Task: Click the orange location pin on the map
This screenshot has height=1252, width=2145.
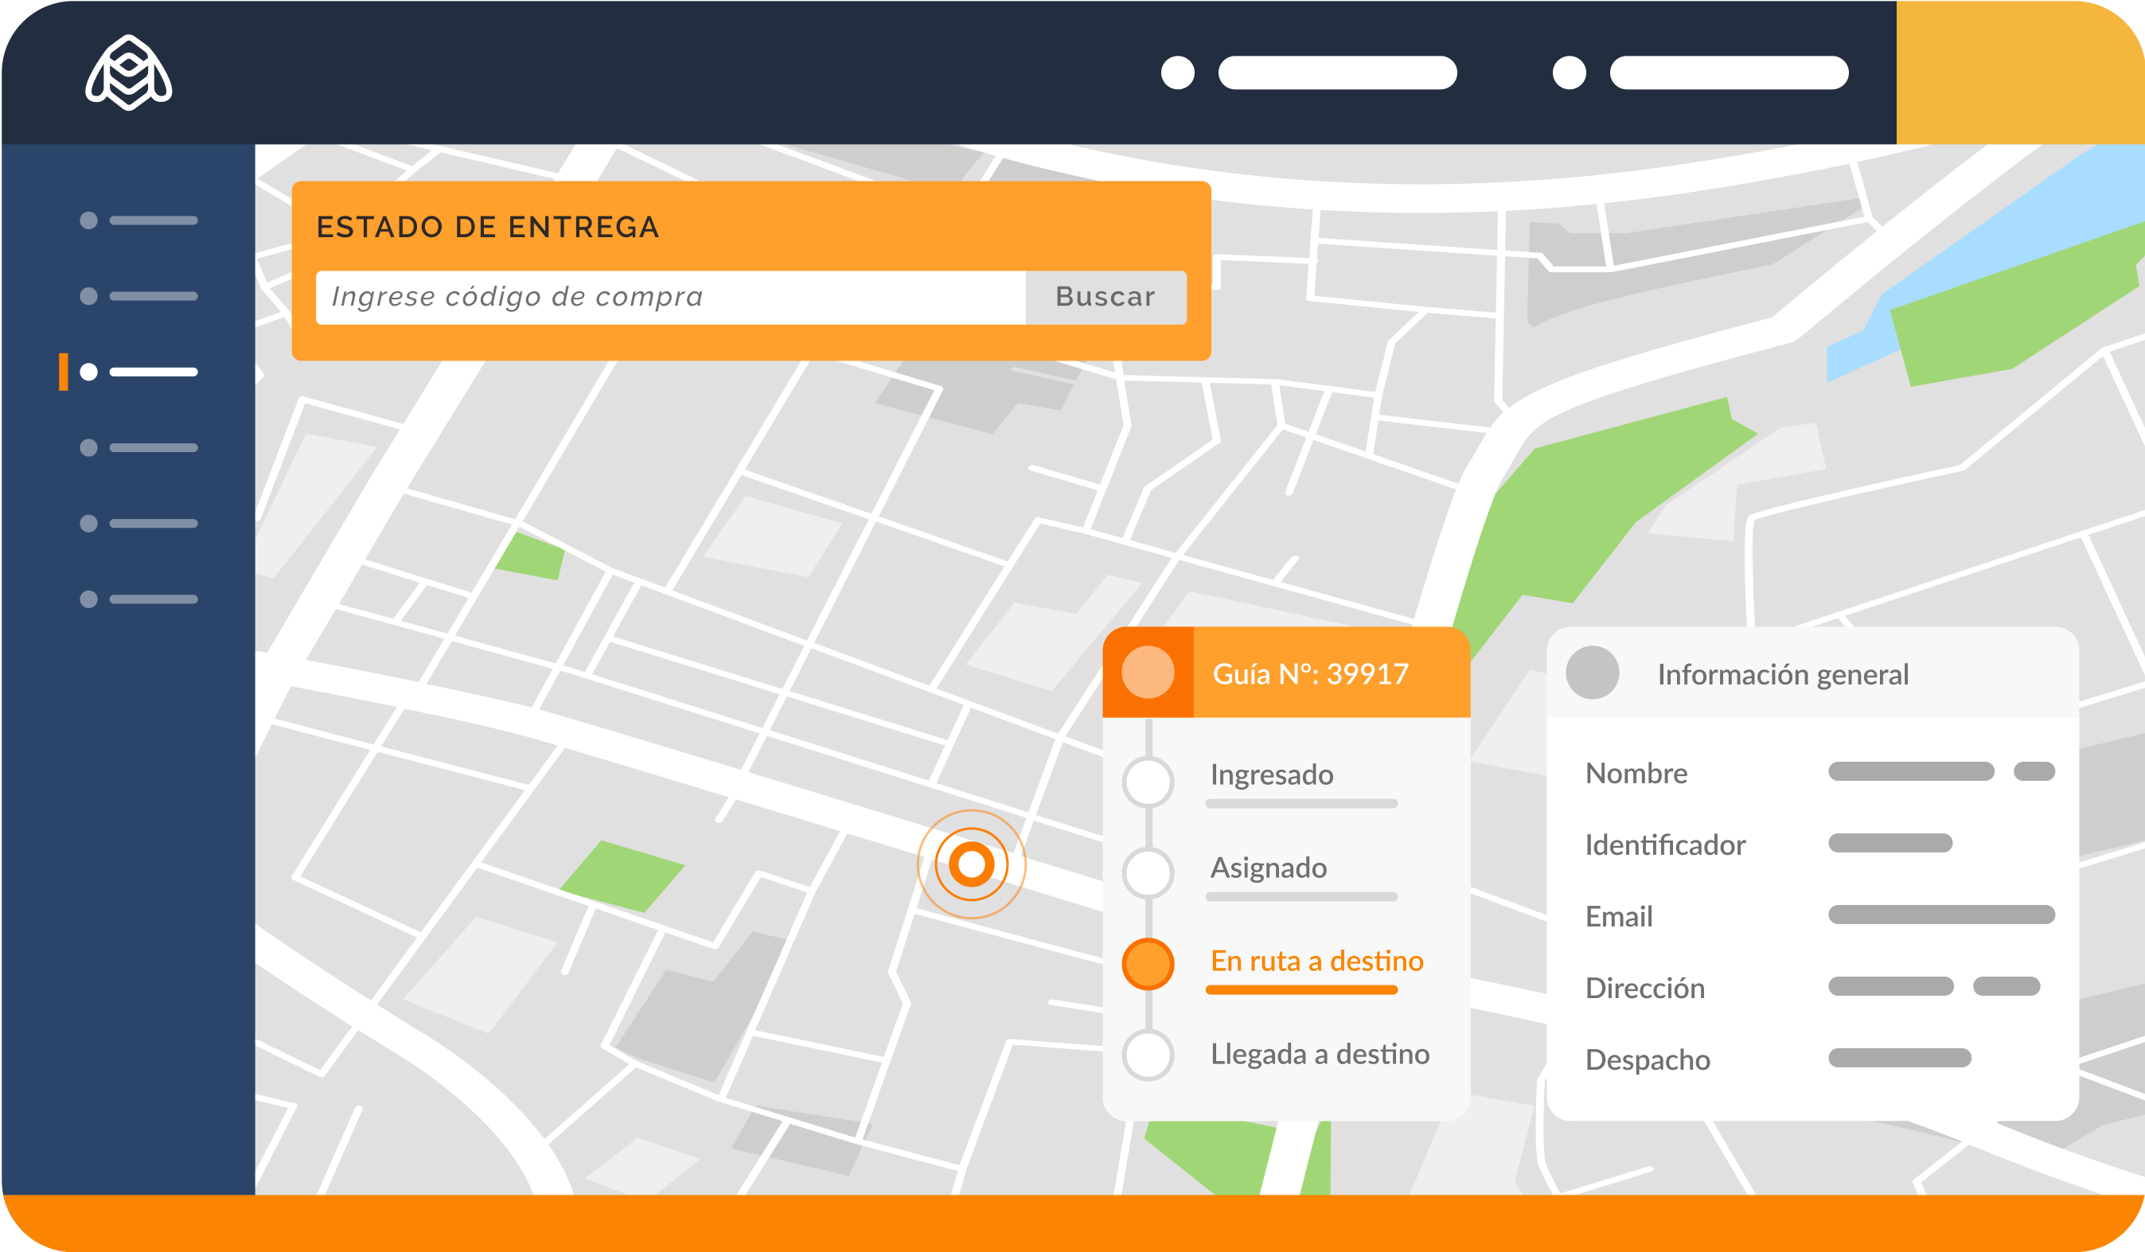Action: [971, 864]
